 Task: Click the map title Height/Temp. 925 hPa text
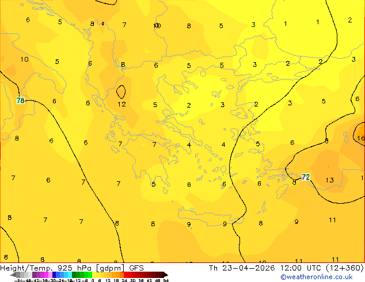(x=46, y=268)
